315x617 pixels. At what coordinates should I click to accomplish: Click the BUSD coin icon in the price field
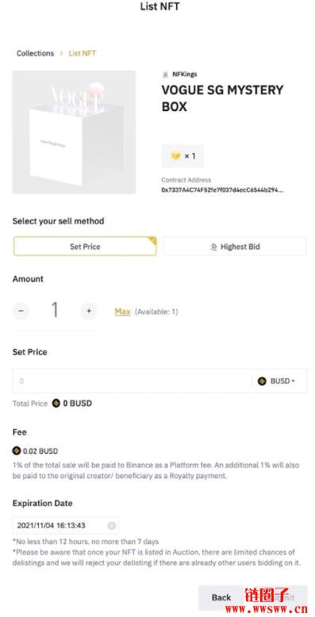263,381
